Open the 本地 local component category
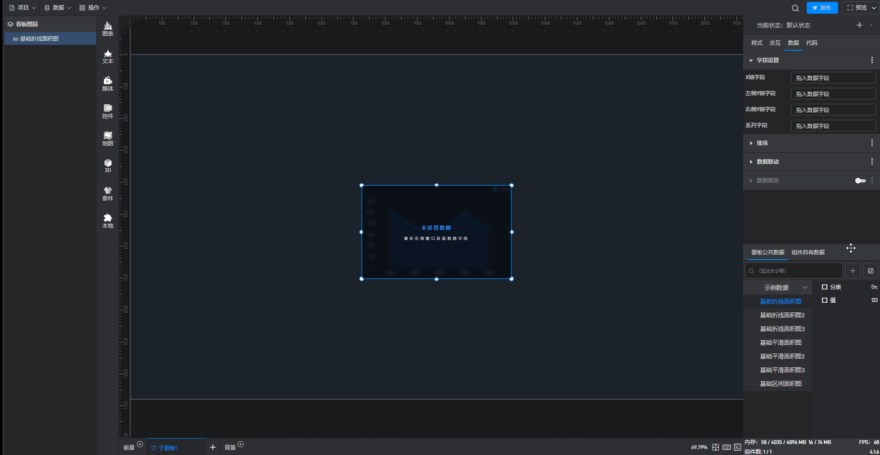 pyautogui.click(x=108, y=221)
